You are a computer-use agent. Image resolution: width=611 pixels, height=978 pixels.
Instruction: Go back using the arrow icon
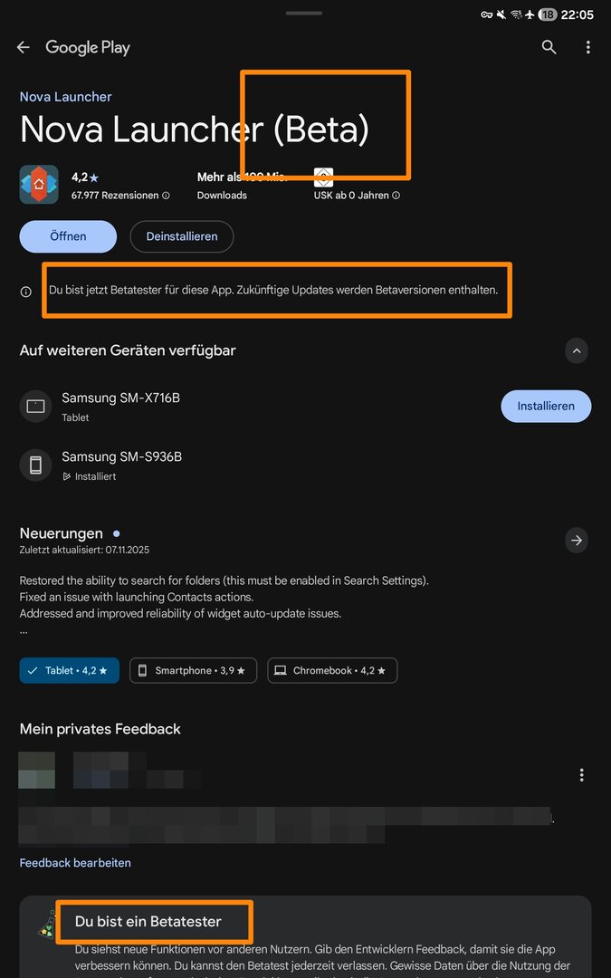(24, 48)
